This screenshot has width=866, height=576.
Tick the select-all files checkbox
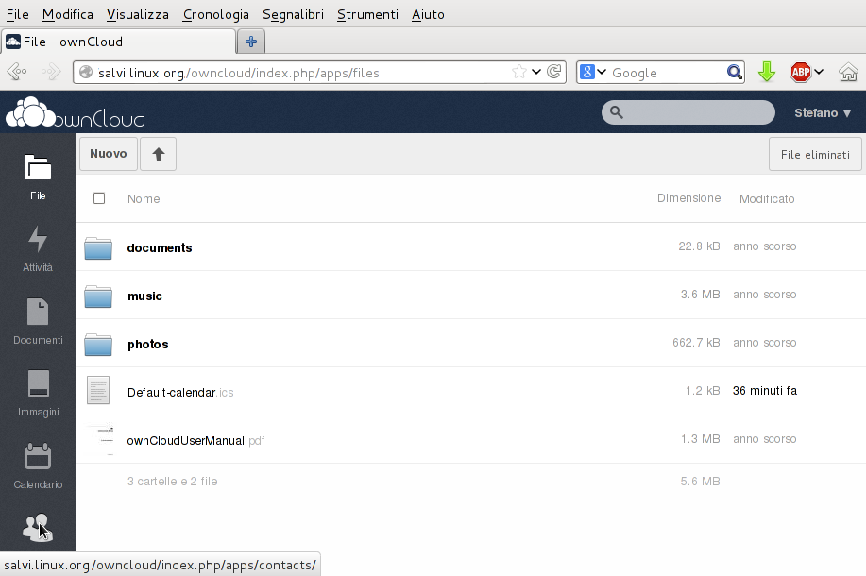pyautogui.click(x=99, y=198)
